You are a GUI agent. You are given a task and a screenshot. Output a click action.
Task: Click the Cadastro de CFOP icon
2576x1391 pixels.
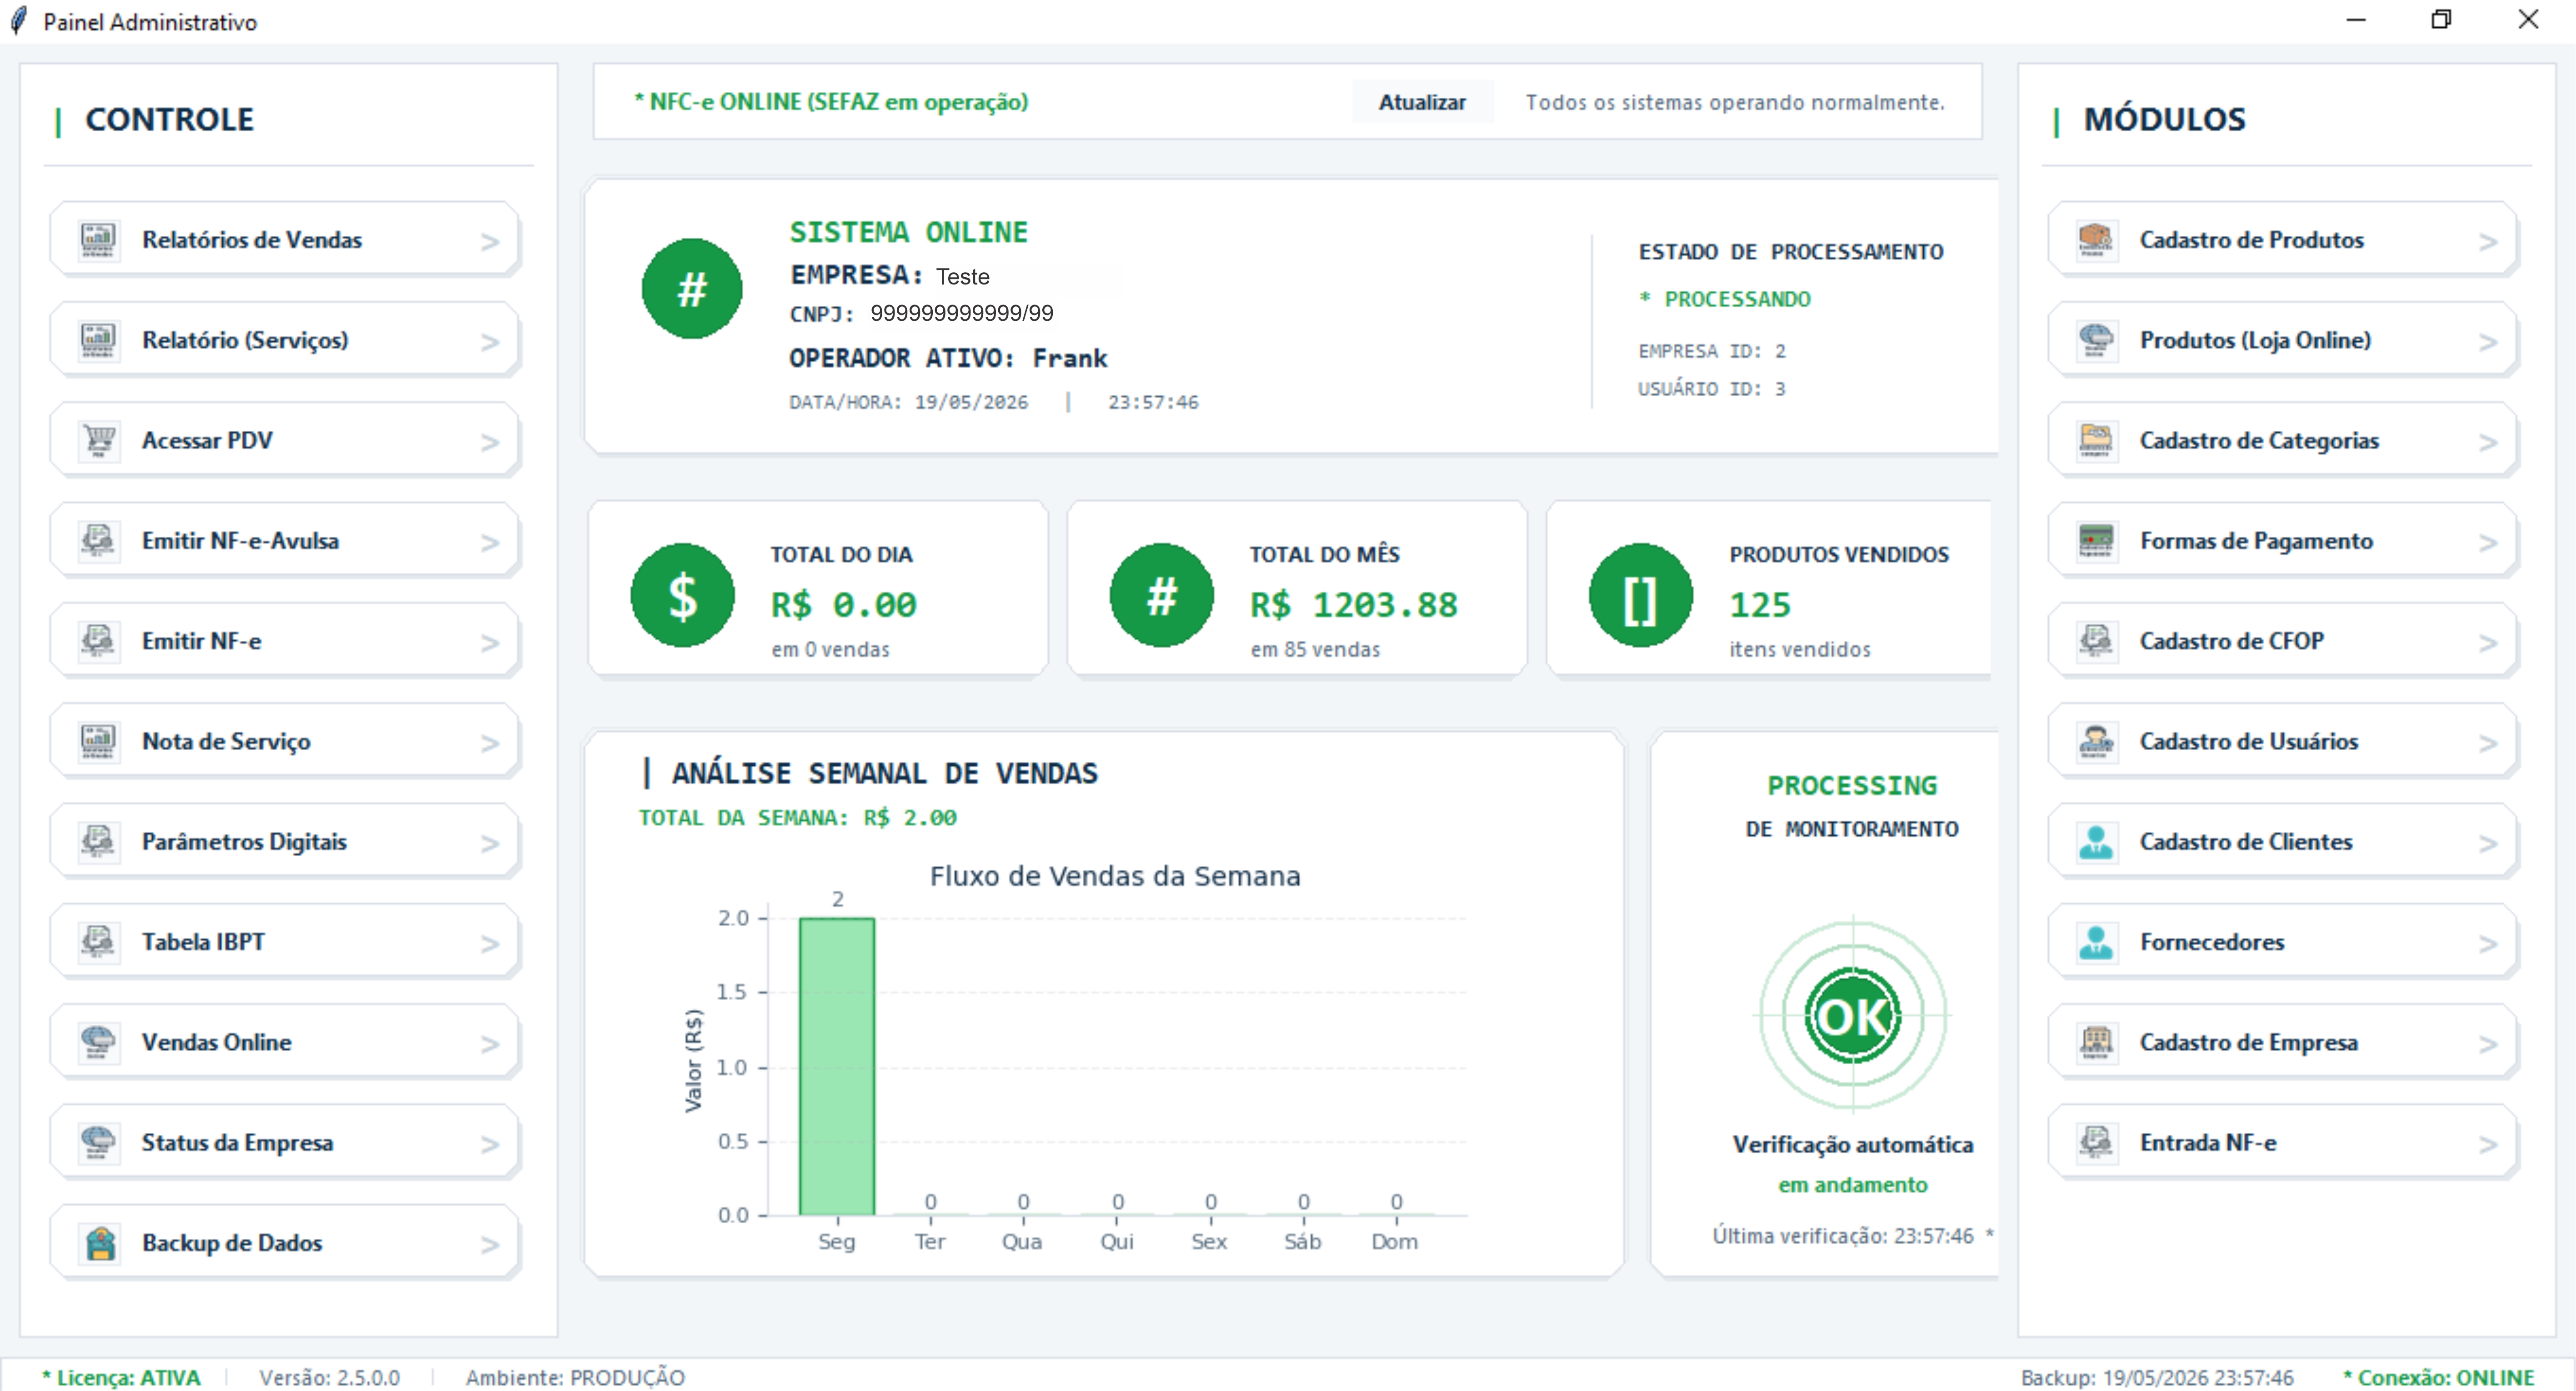[x=2096, y=641]
